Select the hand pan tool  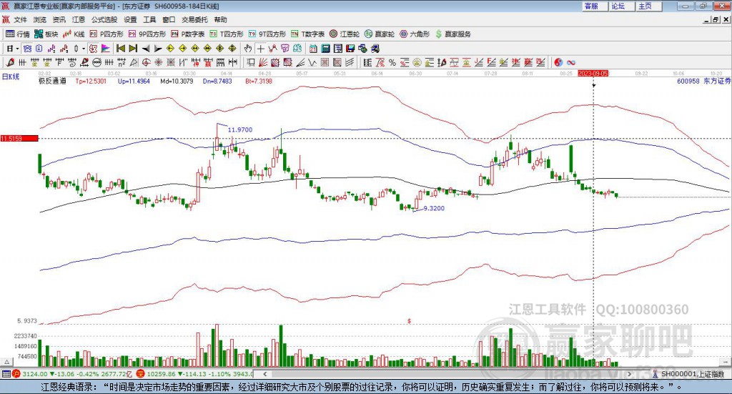pos(248,49)
